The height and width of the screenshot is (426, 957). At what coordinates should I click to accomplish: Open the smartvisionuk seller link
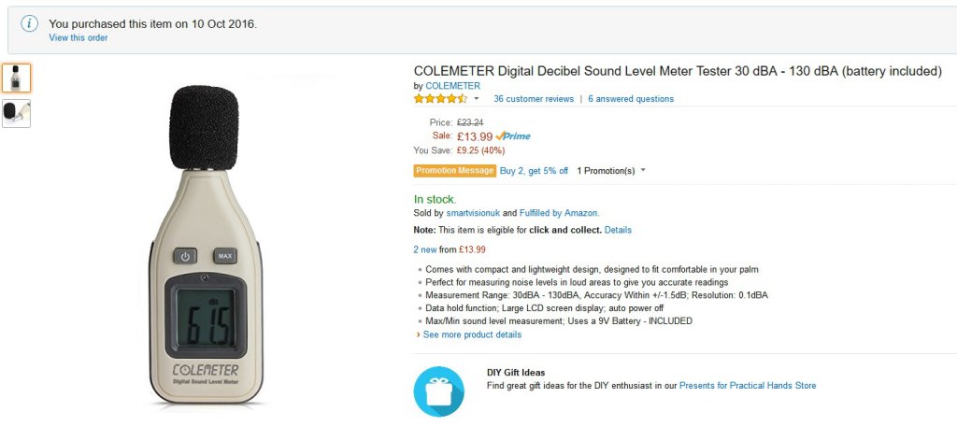coord(473,213)
